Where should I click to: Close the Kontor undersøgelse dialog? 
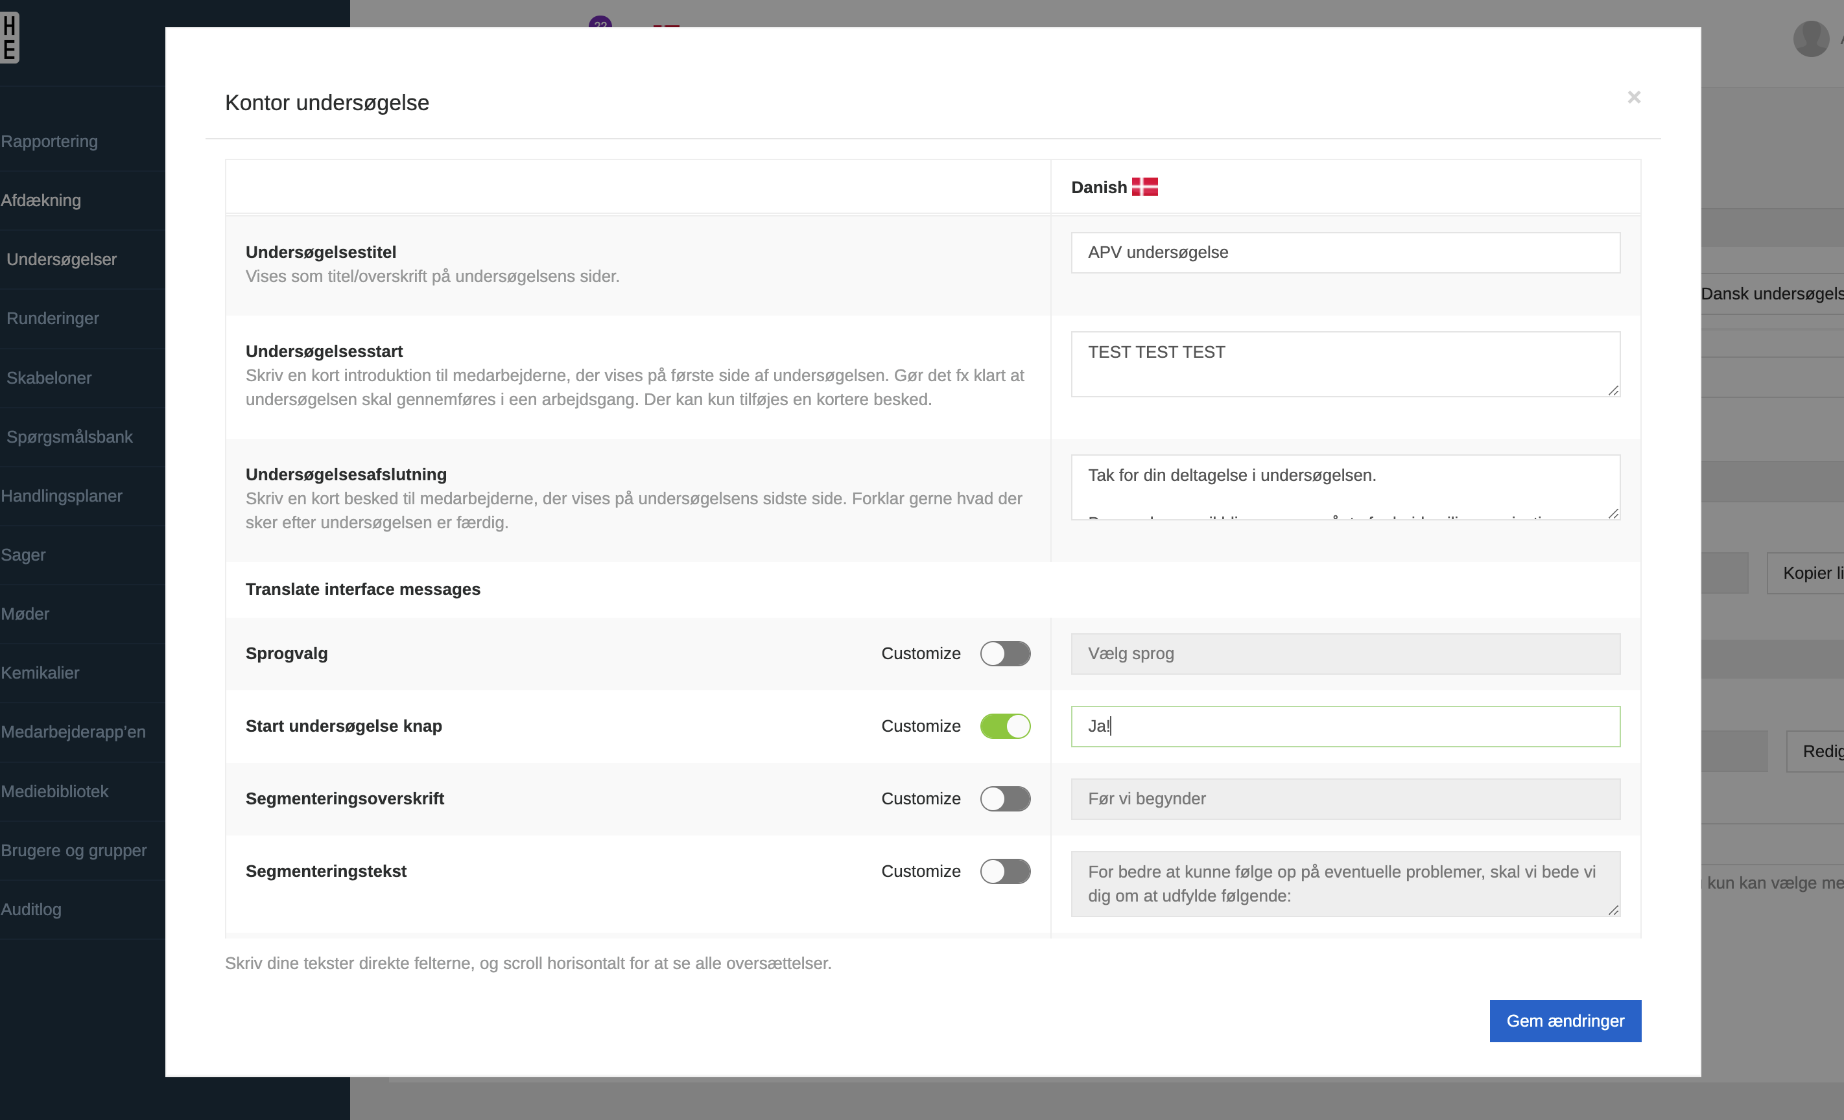coord(1634,97)
